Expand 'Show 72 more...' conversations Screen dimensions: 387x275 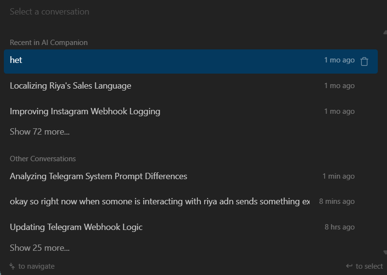tap(40, 132)
